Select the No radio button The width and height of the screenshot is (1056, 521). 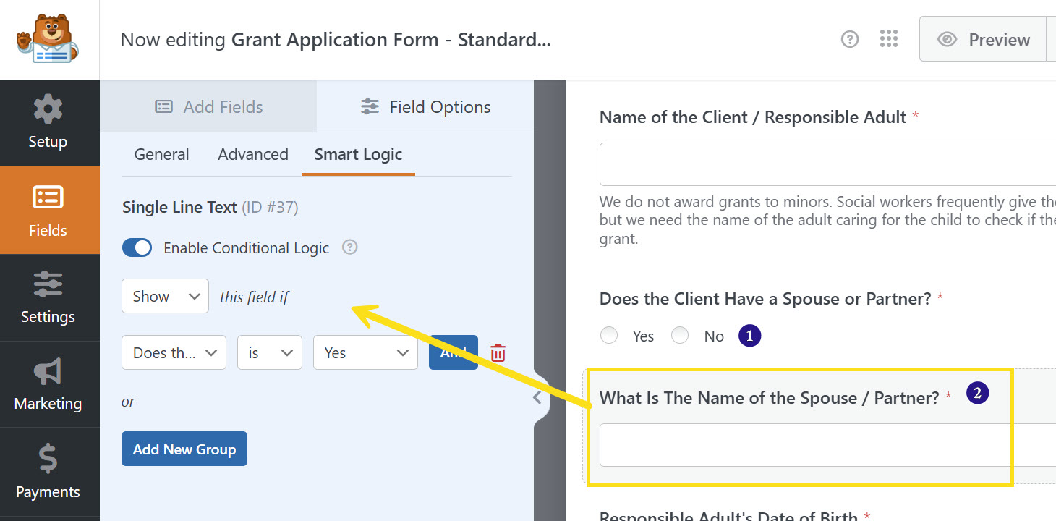coord(680,336)
